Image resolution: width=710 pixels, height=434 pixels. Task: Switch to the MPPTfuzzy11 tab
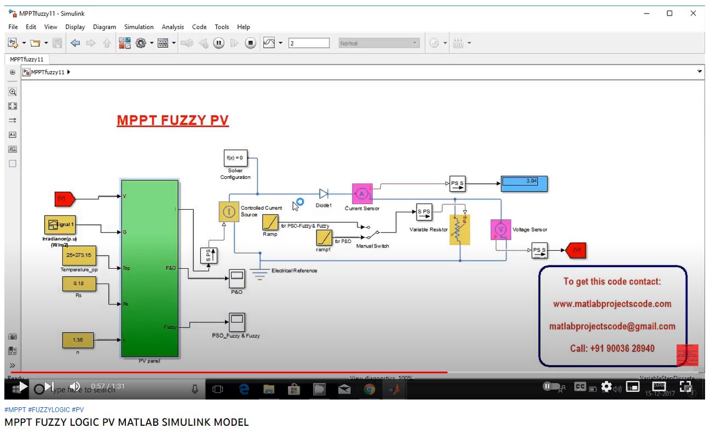click(x=26, y=59)
